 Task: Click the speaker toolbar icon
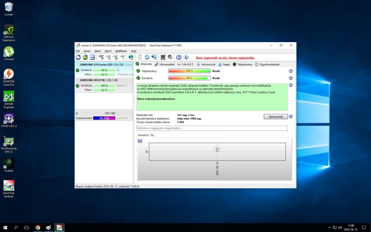170,57
